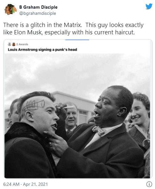Click the blue loading bar above the image
This screenshot has height=189, width=155.
tap(77, 40)
